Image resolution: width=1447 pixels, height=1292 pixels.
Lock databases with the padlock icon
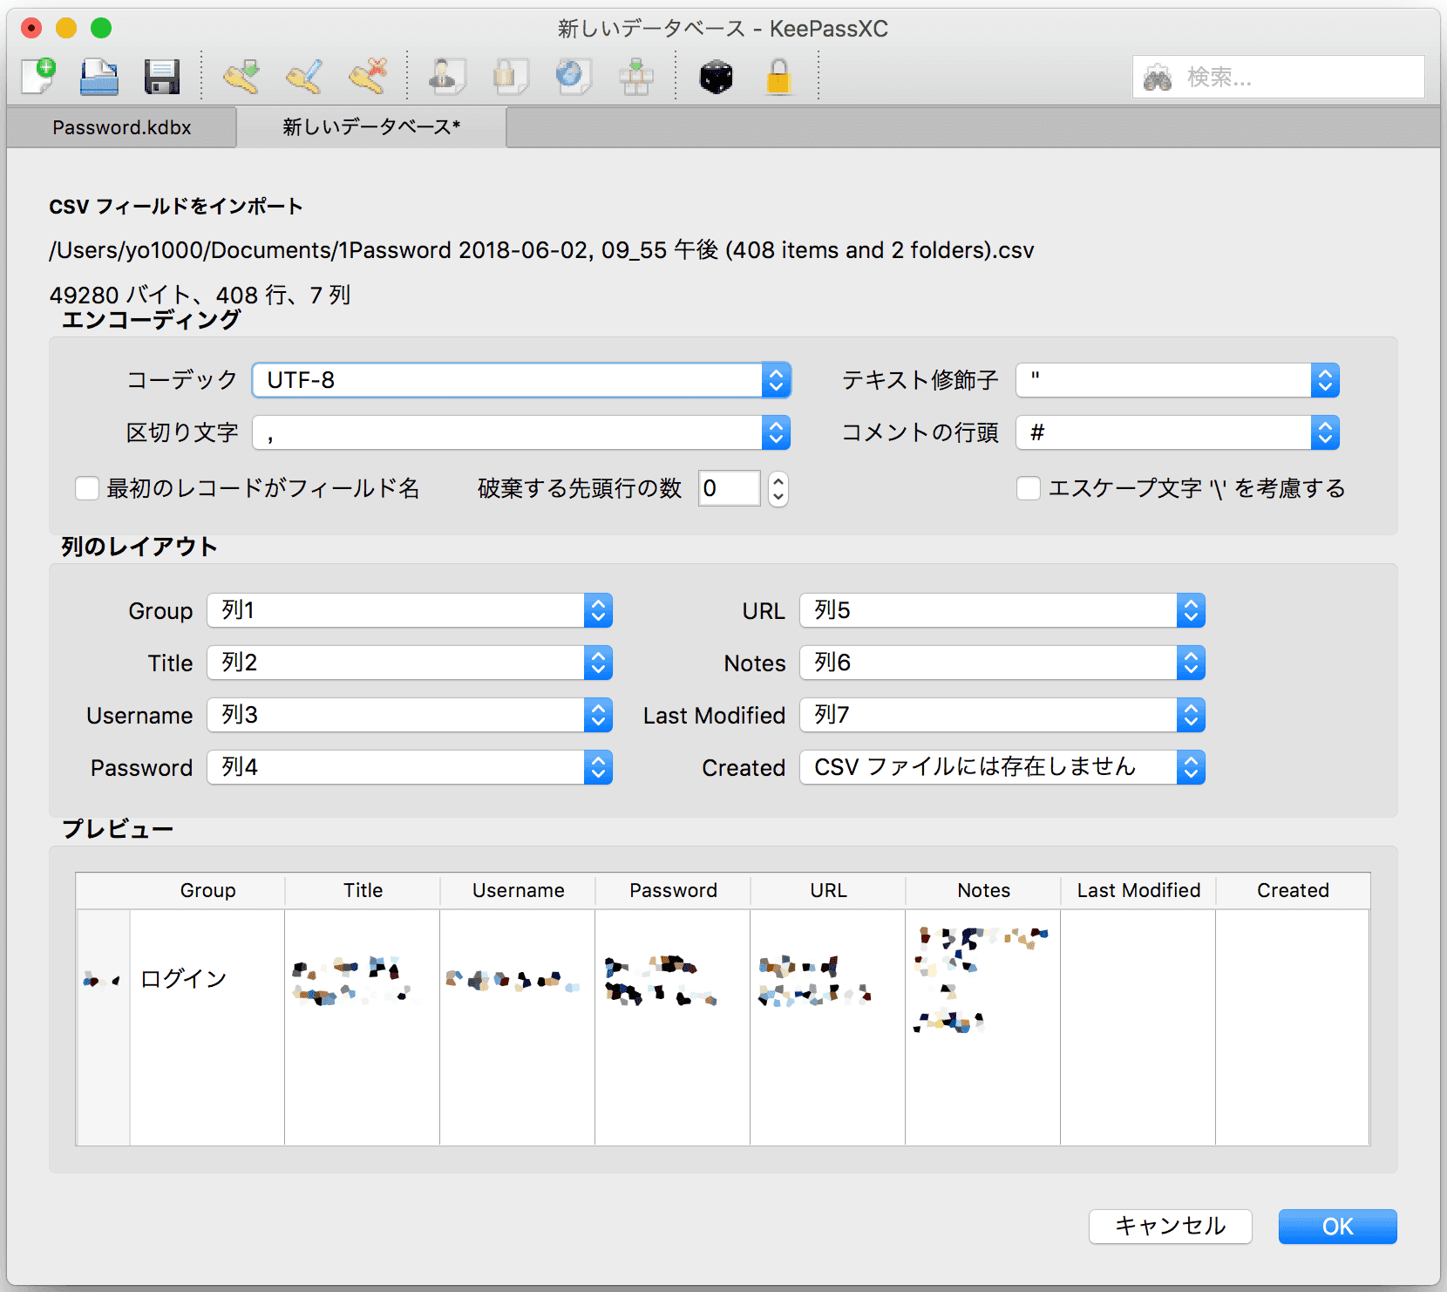[x=778, y=77]
